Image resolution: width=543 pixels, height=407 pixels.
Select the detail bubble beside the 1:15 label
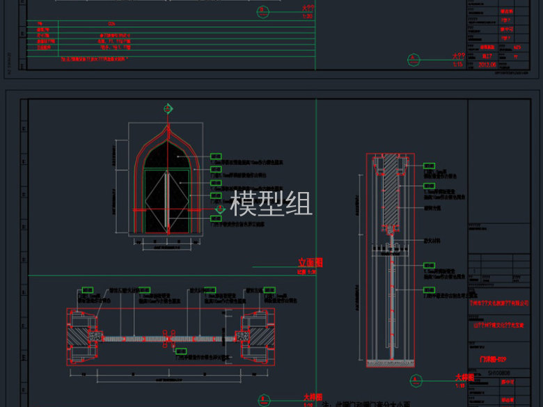414,60
